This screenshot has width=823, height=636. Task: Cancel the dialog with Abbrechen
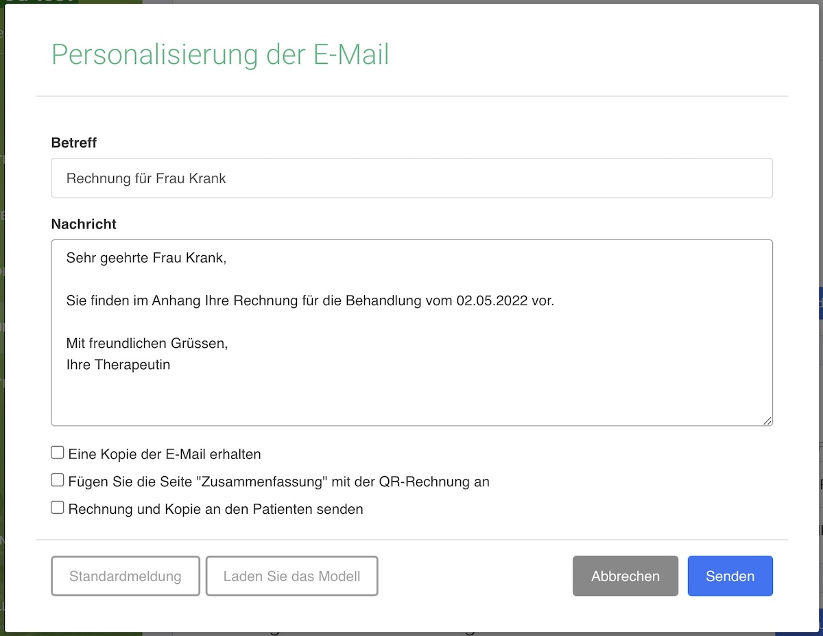pos(625,576)
